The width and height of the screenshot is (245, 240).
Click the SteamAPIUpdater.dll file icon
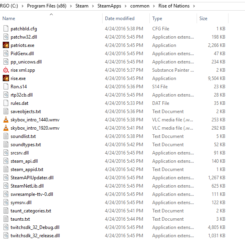click(x=6, y=178)
